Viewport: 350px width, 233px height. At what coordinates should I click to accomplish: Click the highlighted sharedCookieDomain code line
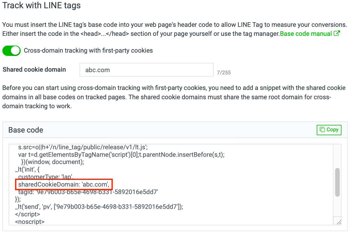[x=64, y=184]
